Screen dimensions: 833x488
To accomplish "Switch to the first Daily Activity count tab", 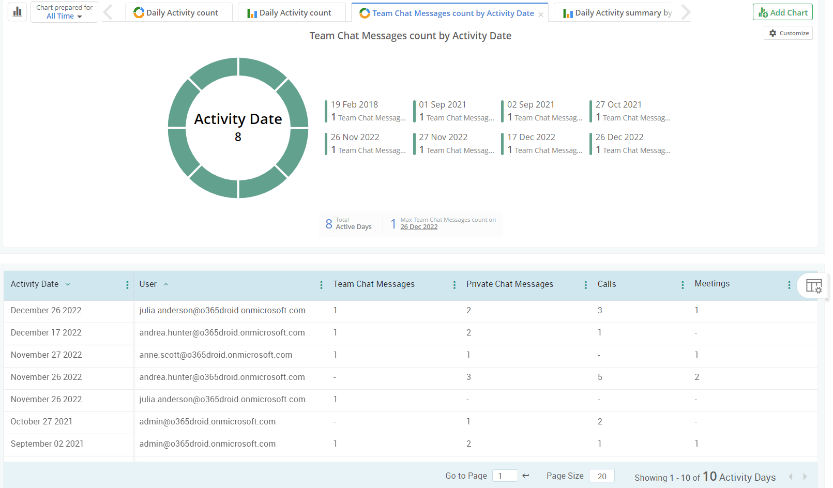I will 178,12.
